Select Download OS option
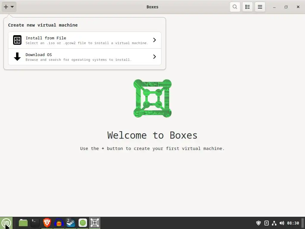Viewport: 305px width, 229px height. click(85, 57)
